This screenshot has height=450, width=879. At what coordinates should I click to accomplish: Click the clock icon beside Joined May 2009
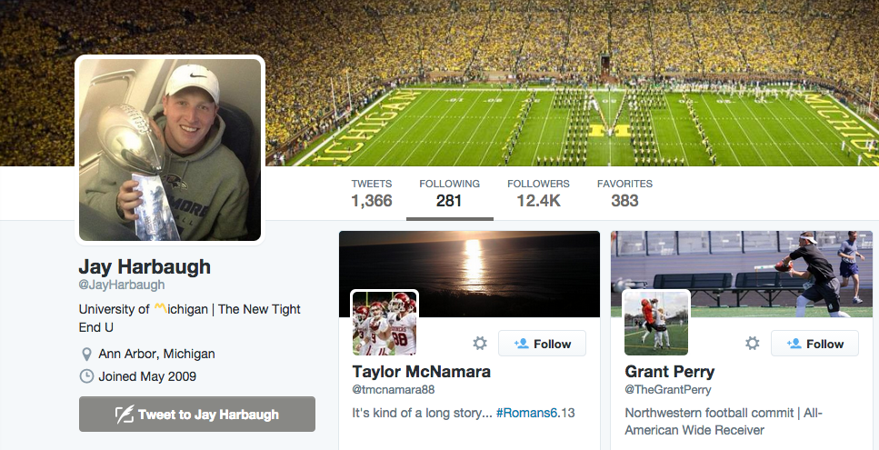tap(86, 375)
